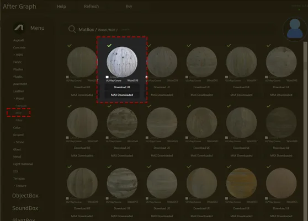Viewport: 308px width, 221px height.
Task: Tick the Corona checkbox for Wood042
Action: click(267, 77)
